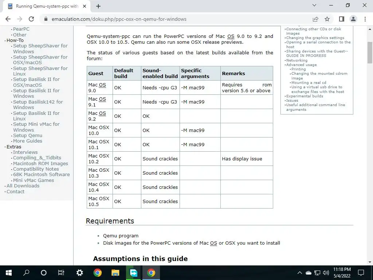Viewport: 373px width, 280px height.
Task: Open Cortana circle on taskbar
Action: 44,273
